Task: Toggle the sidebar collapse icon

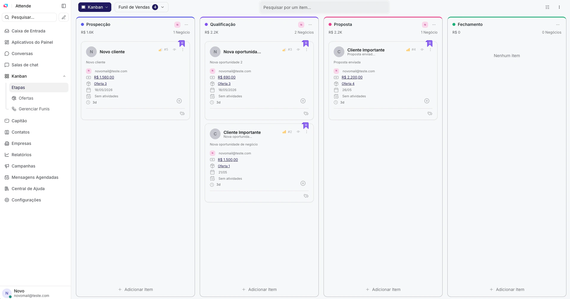Action: click(64, 6)
